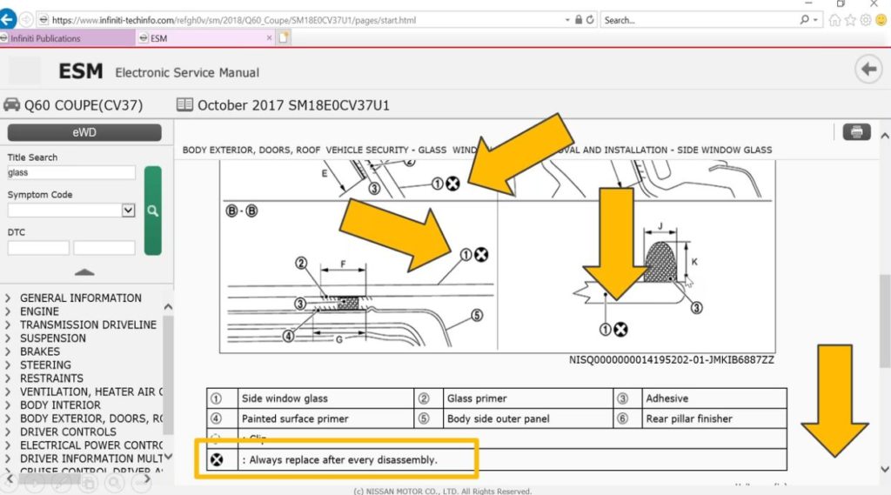Click the second DTC input field

pyautogui.click(x=104, y=248)
